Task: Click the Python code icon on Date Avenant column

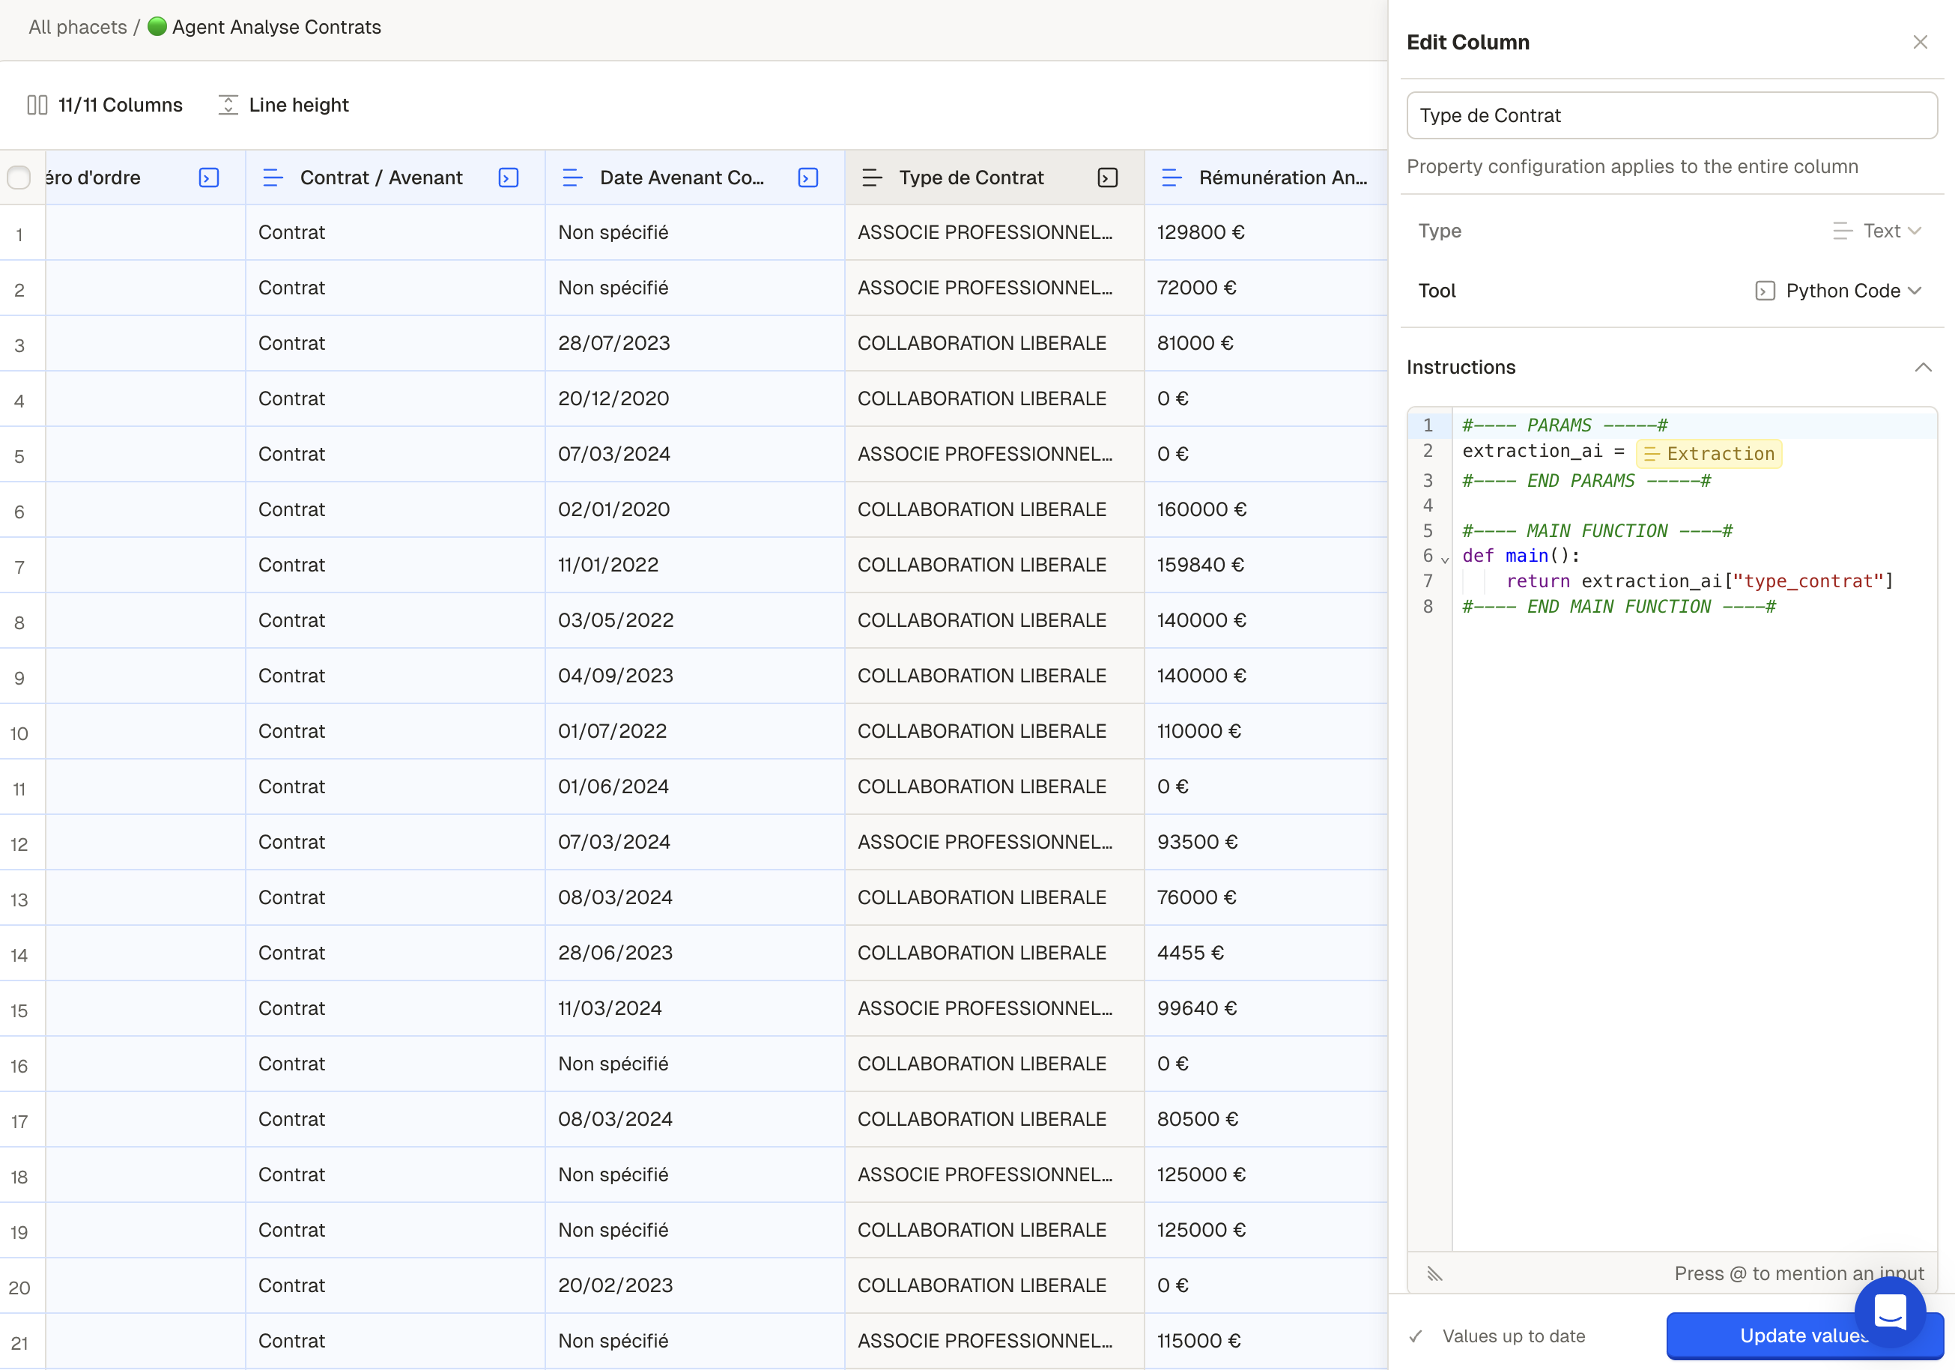Action: click(x=808, y=177)
